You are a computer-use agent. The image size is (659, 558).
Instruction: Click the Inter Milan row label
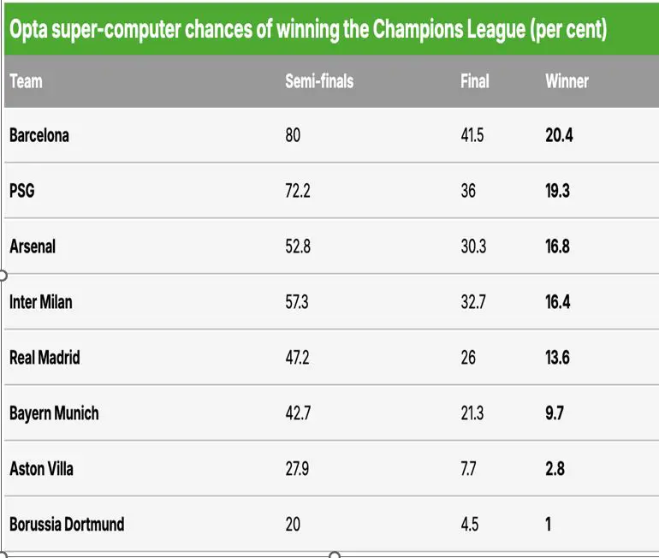coord(41,302)
